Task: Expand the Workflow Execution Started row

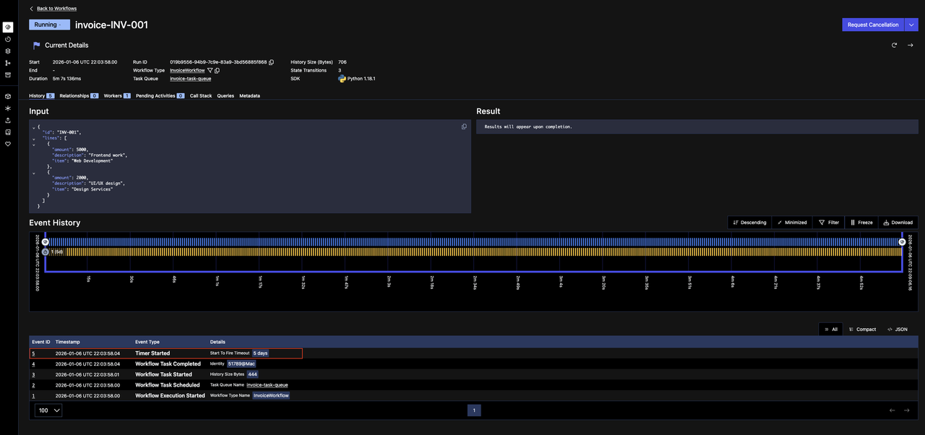Action: [473, 395]
